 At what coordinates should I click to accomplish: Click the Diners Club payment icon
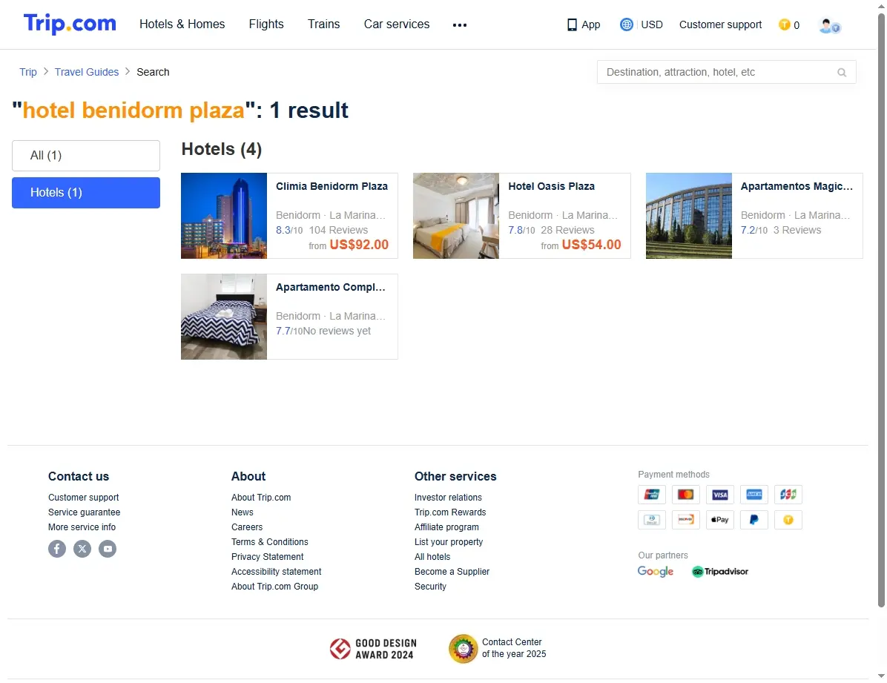point(652,519)
